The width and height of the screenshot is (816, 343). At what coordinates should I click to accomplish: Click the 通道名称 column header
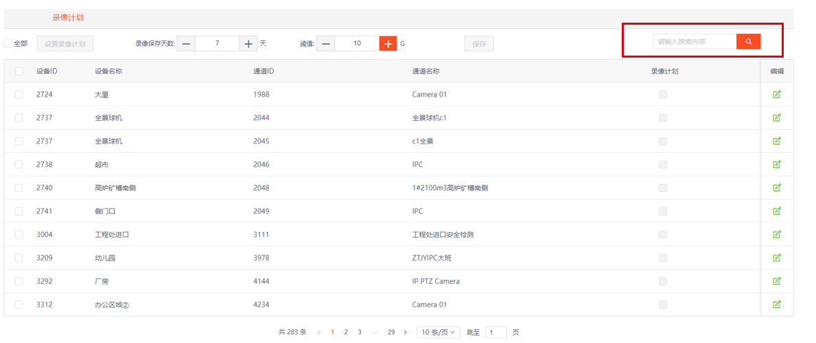coord(426,71)
